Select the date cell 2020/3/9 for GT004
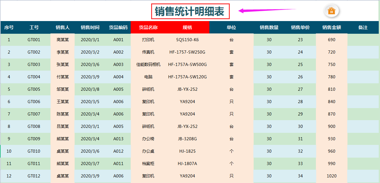Image resolution: width=380 pixels, height=183 pixels. (90, 77)
